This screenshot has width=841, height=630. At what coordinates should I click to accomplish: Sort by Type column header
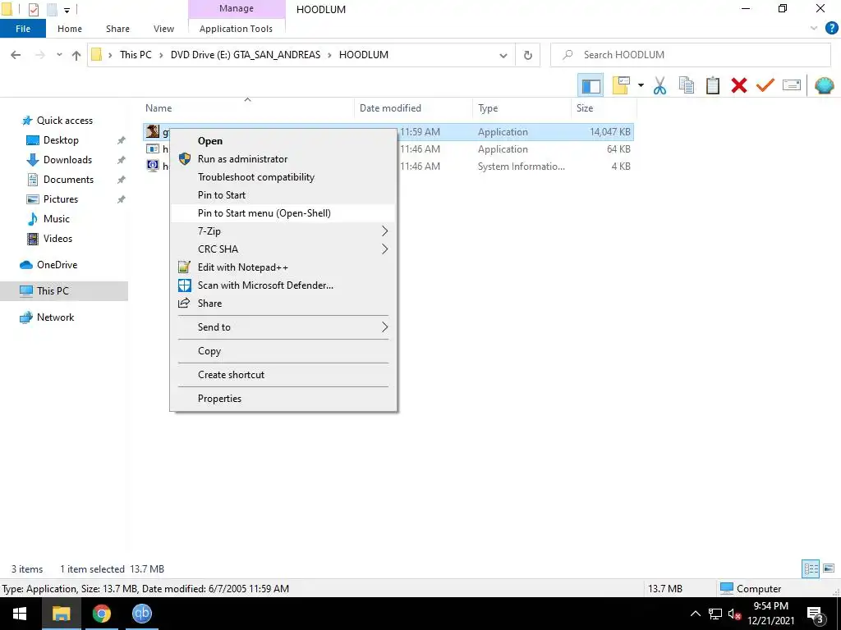[488, 108]
